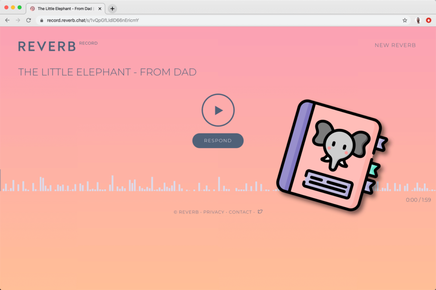
Task: Click the back navigation arrow
Action: pyautogui.click(x=7, y=20)
